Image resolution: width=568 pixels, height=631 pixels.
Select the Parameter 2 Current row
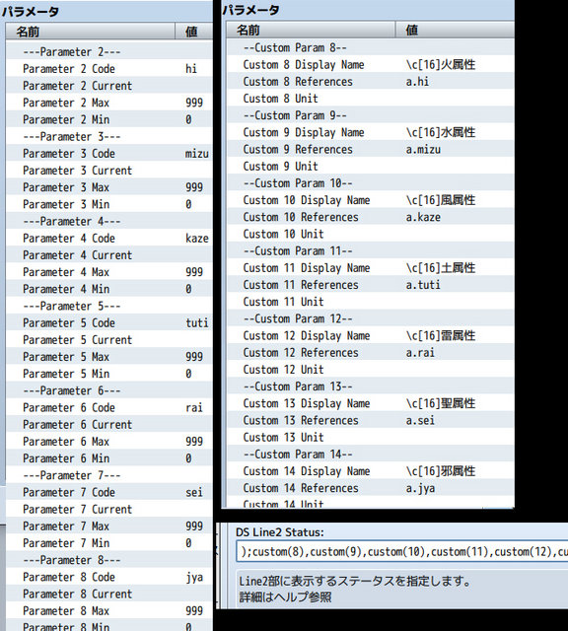pyautogui.click(x=109, y=86)
